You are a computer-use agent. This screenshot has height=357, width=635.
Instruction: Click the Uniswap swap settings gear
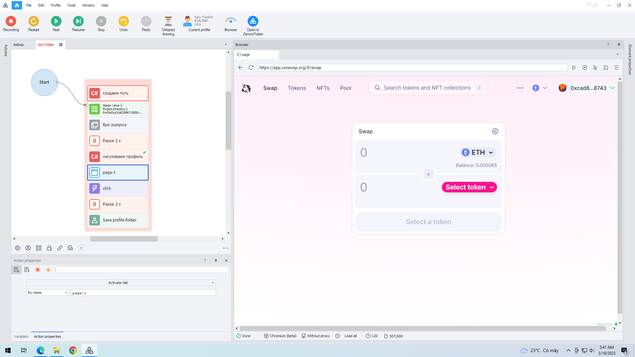[x=495, y=131]
